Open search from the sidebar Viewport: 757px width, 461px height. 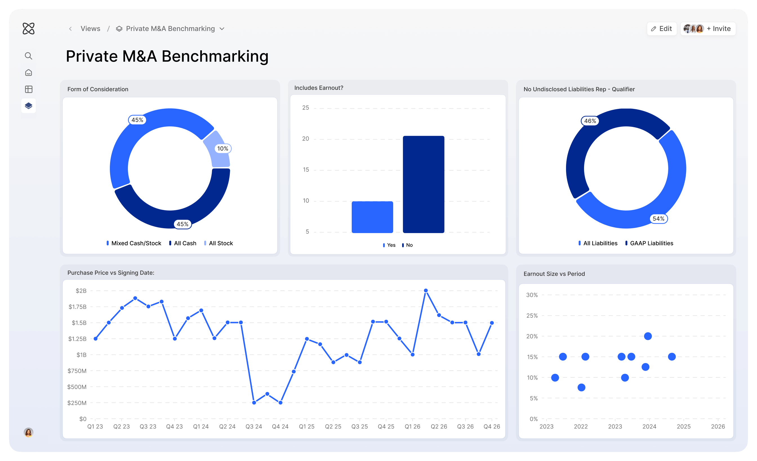click(x=28, y=56)
